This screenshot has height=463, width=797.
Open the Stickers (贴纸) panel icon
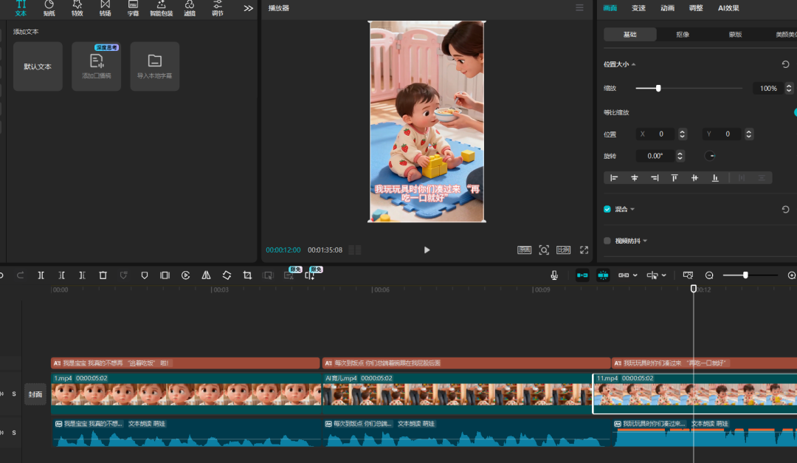(49, 8)
